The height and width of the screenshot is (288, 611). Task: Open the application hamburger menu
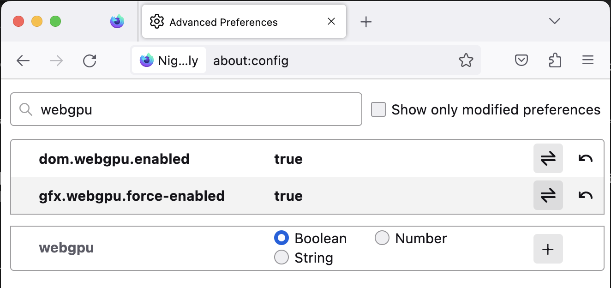point(587,60)
